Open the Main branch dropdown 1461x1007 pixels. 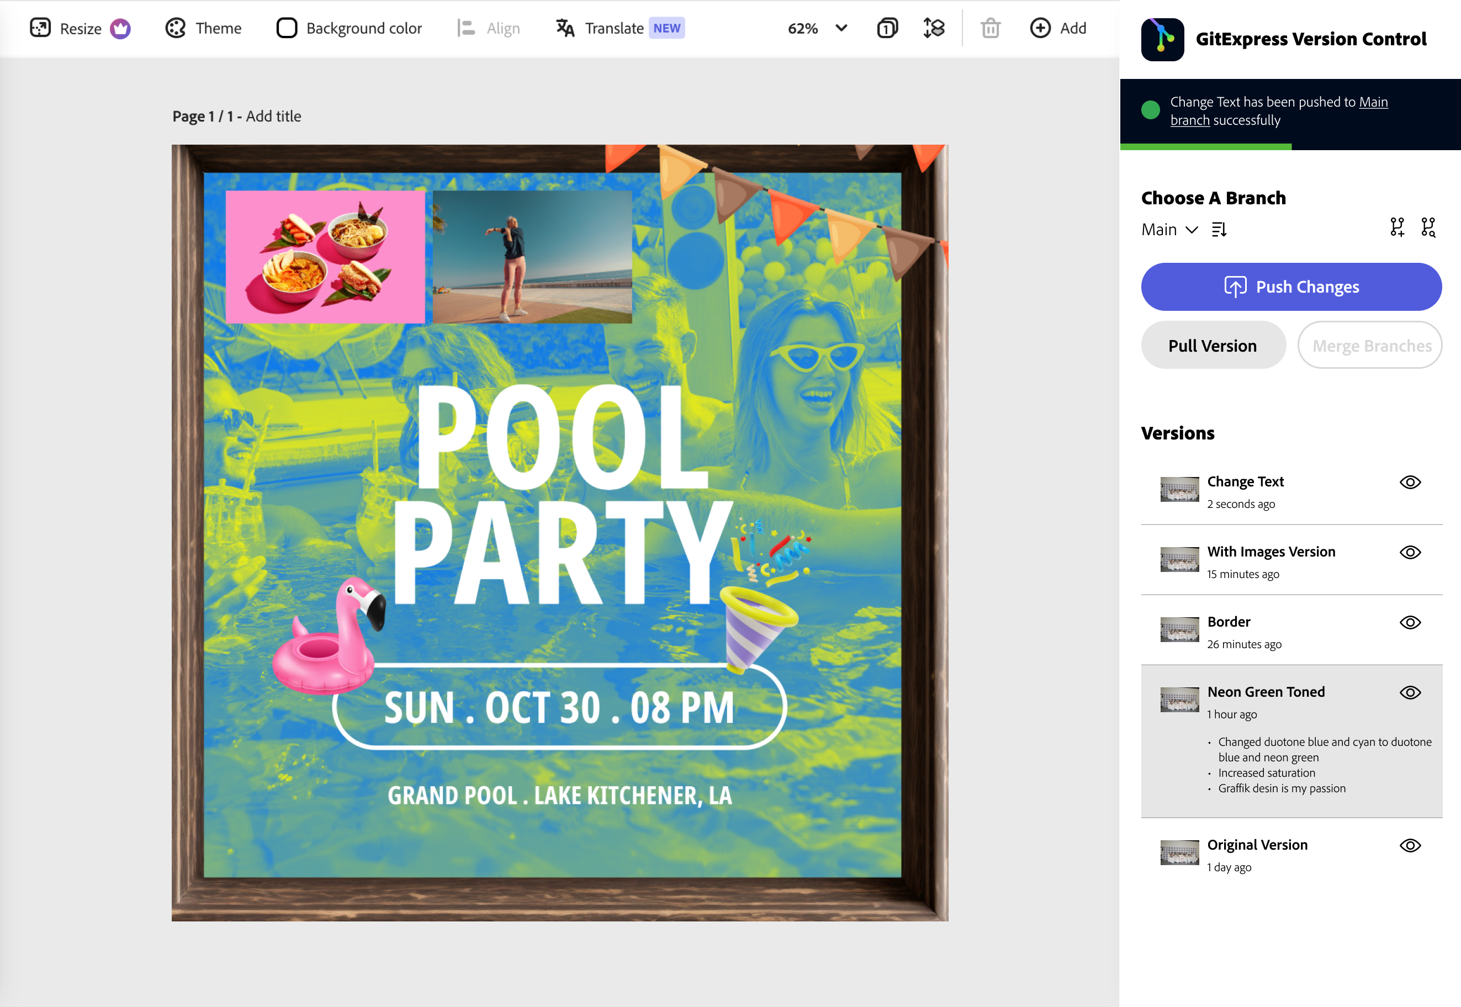[1169, 230]
